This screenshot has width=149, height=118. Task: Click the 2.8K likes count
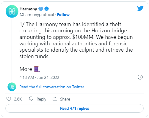pos(18,99)
